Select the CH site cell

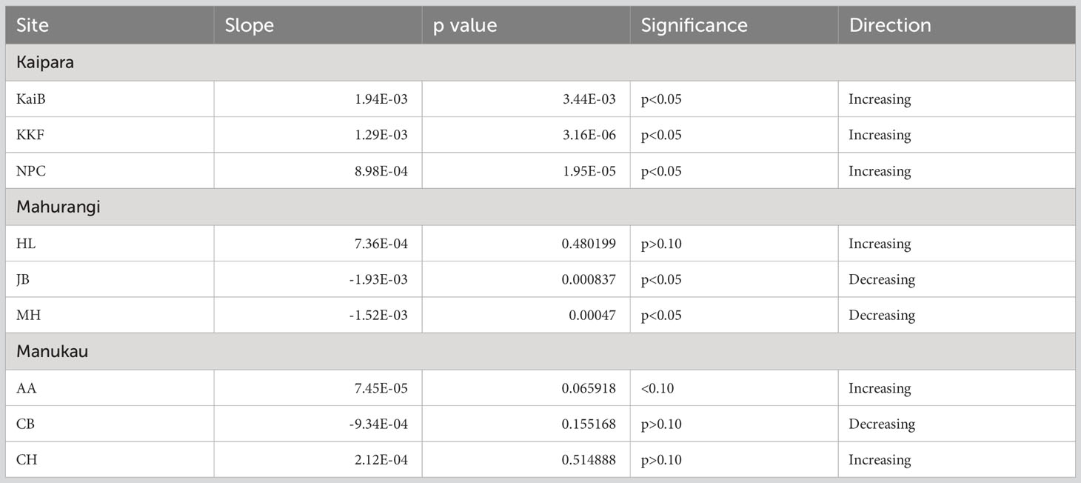(110, 460)
